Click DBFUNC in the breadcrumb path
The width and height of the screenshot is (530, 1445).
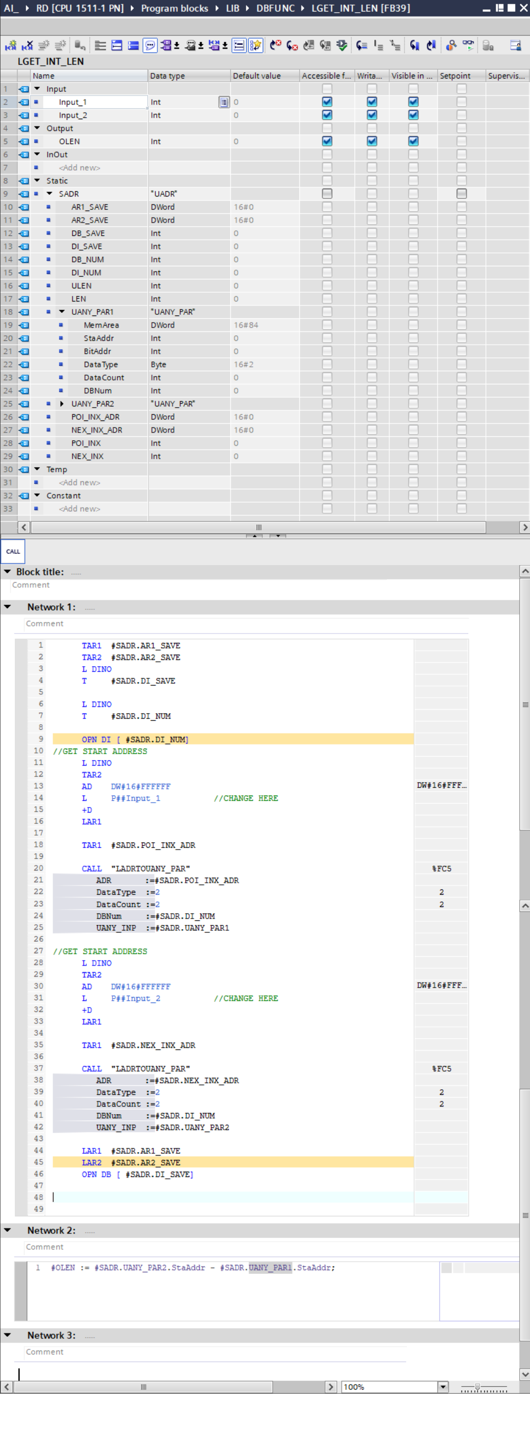pos(275,8)
